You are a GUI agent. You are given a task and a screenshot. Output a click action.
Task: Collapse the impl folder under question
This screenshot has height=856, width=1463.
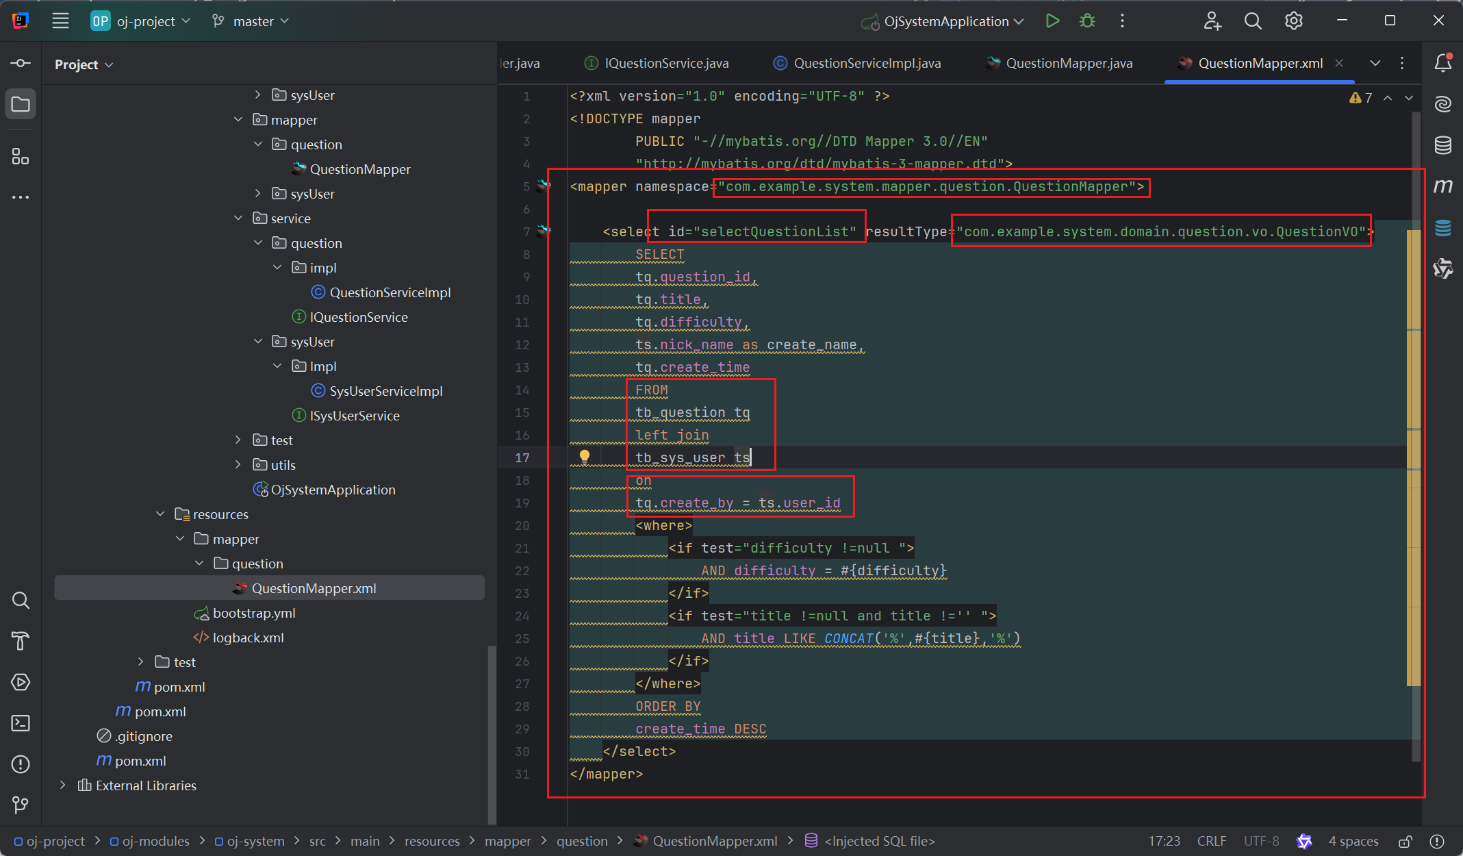pos(277,267)
